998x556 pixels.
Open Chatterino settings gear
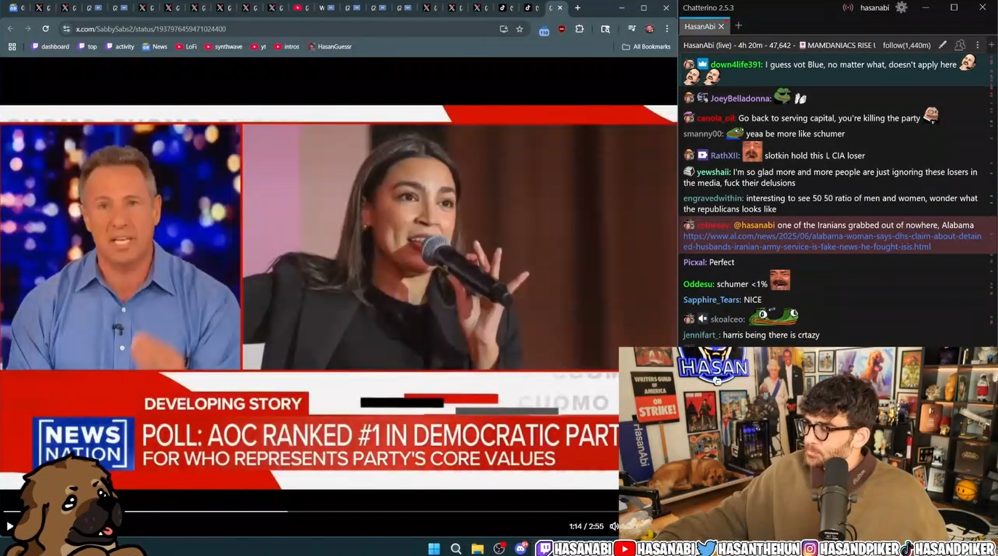(x=901, y=7)
